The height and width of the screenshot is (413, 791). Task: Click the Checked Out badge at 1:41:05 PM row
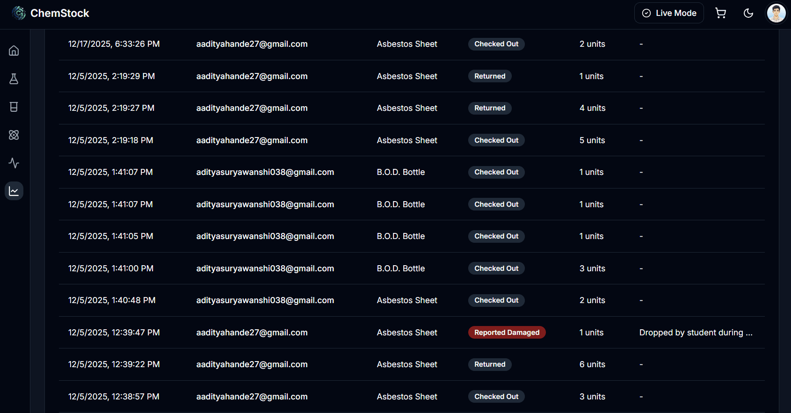pyautogui.click(x=496, y=236)
